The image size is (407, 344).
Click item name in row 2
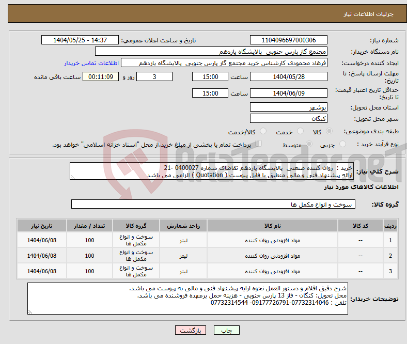(272, 256)
